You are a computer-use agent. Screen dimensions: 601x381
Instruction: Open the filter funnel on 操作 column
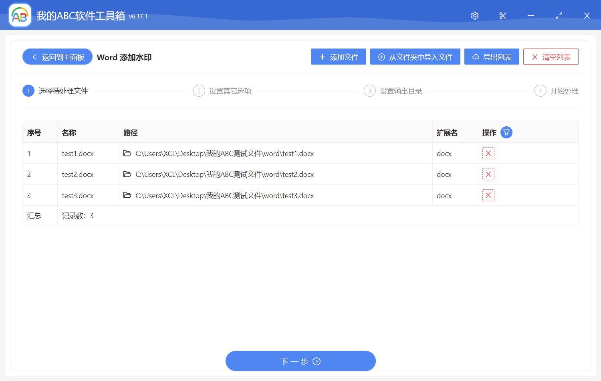tap(506, 132)
